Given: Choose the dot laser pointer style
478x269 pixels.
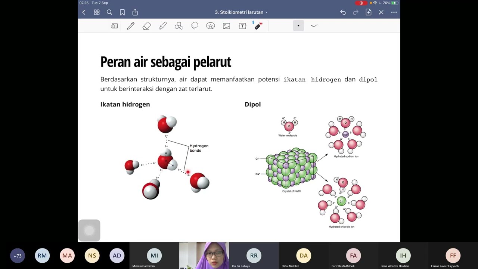Looking at the screenshot, I should (298, 25).
